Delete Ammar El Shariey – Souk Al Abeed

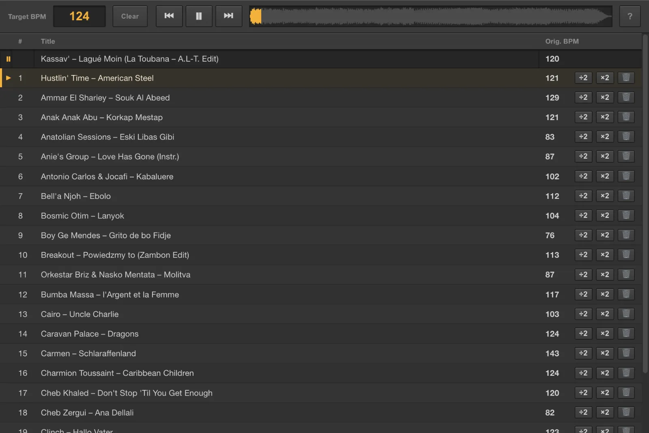click(x=626, y=97)
